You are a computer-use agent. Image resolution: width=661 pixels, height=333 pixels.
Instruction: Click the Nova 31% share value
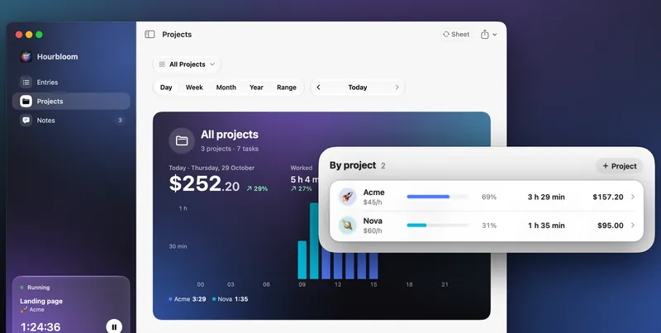(489, 226)
